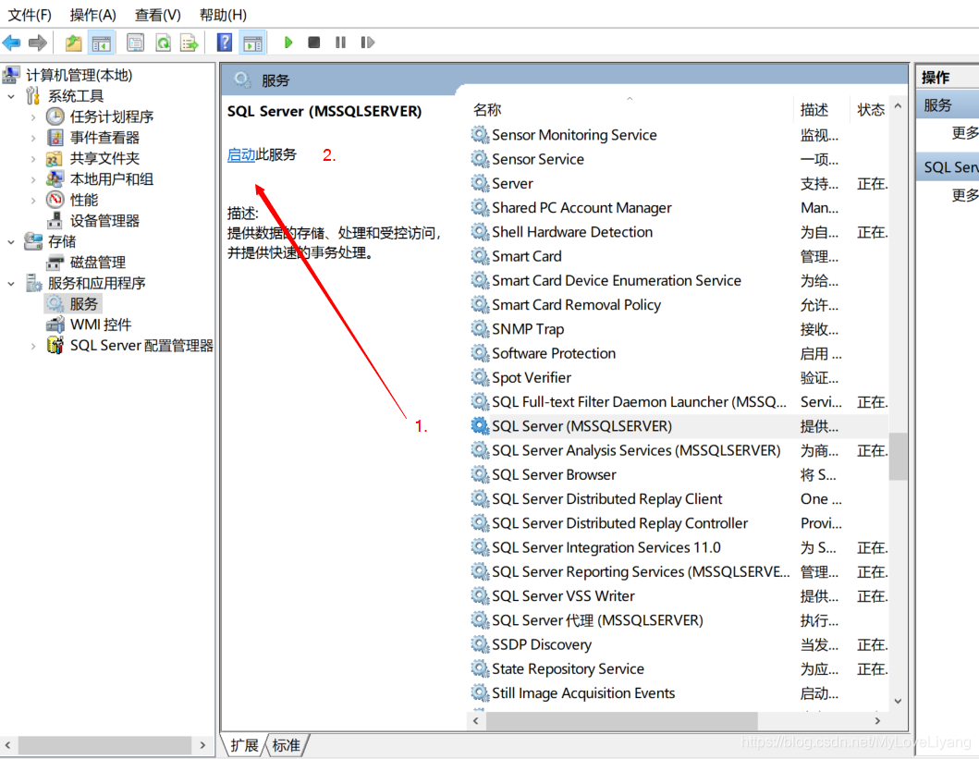The image size is (979, 759).
Task: Select 服务 in the console tree
Action: [x=84, y=304]
